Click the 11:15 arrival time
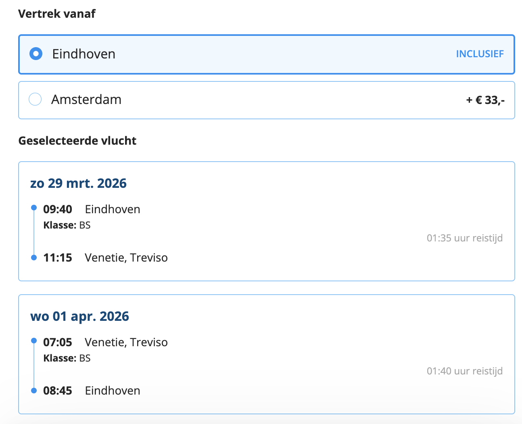The height and width of the screenshot is (424, 522). (x=58, y=258)
